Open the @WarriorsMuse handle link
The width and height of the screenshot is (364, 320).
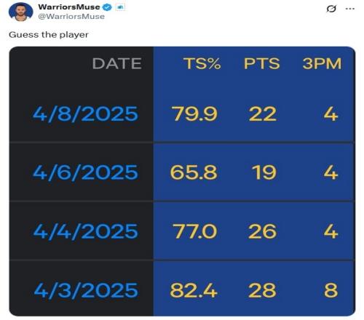[x=71, y=17]
